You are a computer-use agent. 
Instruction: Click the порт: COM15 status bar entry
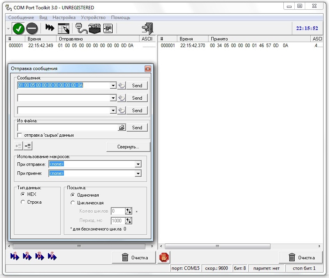[x=186, y=268]
